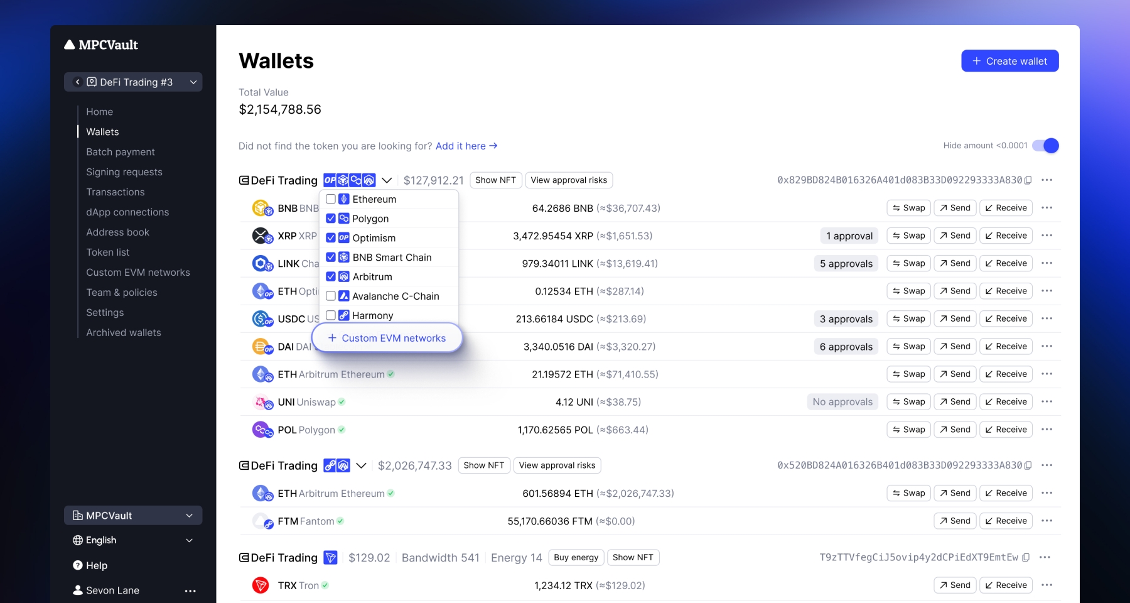This screenshot has height=603, width=1130.
Task: Open more options for BNB row
Action: [1047, 208]
